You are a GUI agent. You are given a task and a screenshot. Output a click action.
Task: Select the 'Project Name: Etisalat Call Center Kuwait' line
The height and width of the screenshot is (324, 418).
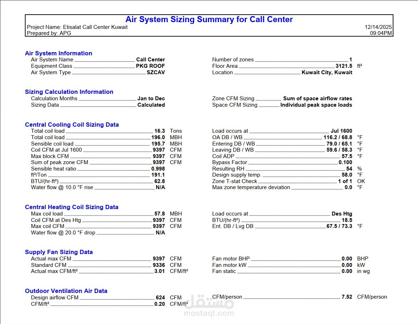tap(77, 27)
